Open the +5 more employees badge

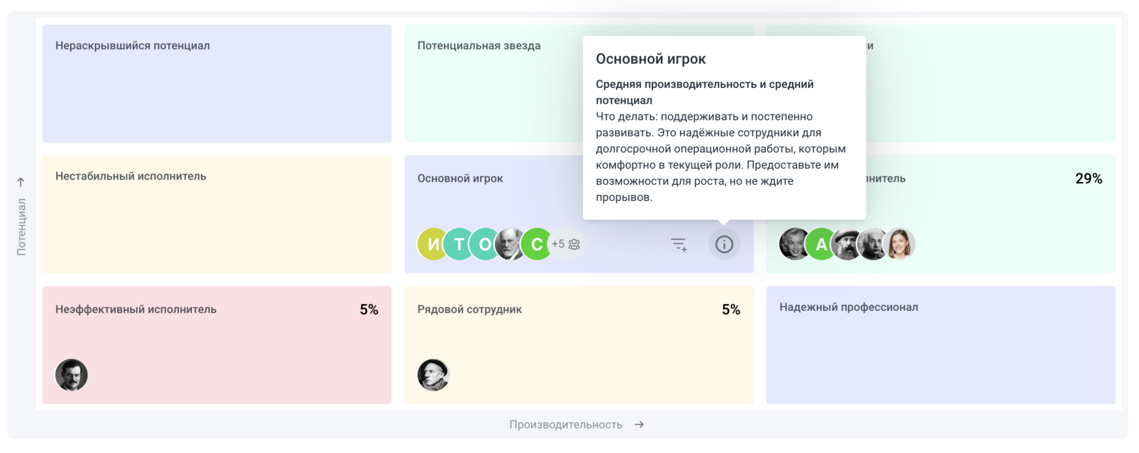click(566, 244)
